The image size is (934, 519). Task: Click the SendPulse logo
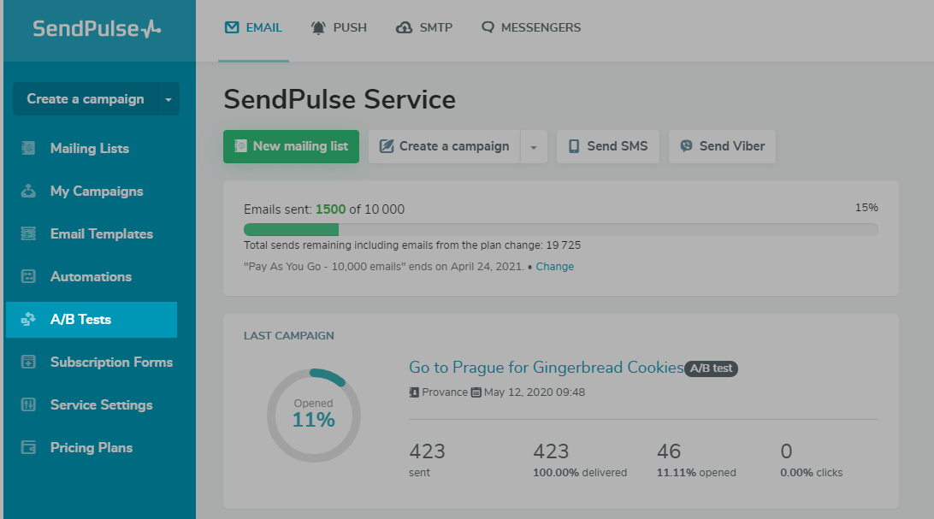click(x=97, y=29)
